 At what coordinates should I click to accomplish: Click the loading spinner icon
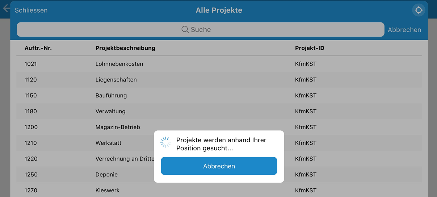tap(165, 142)
